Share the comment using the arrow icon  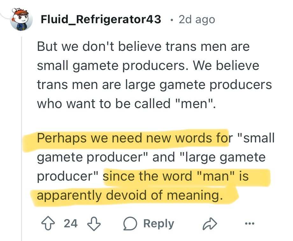tap(210, 224)
